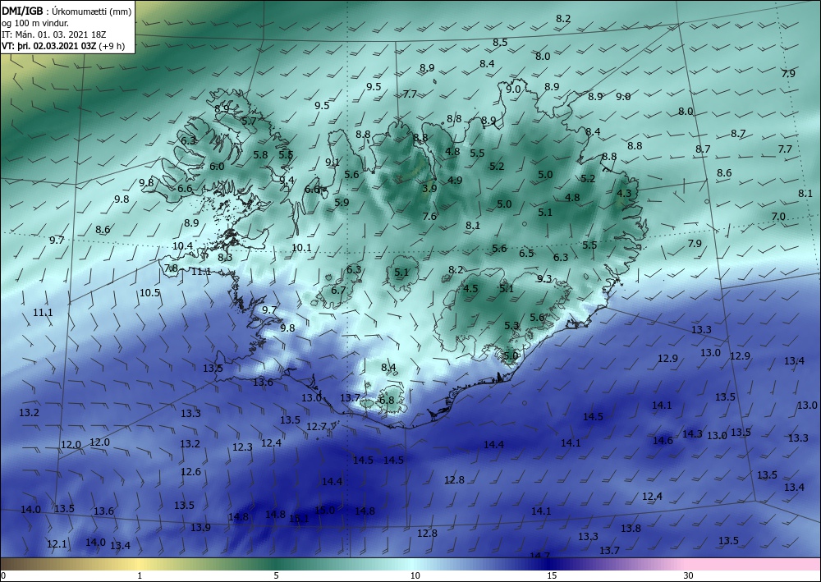Click the 6.0 value in the Westfjords
821x582 pixels.
[217, 167]
